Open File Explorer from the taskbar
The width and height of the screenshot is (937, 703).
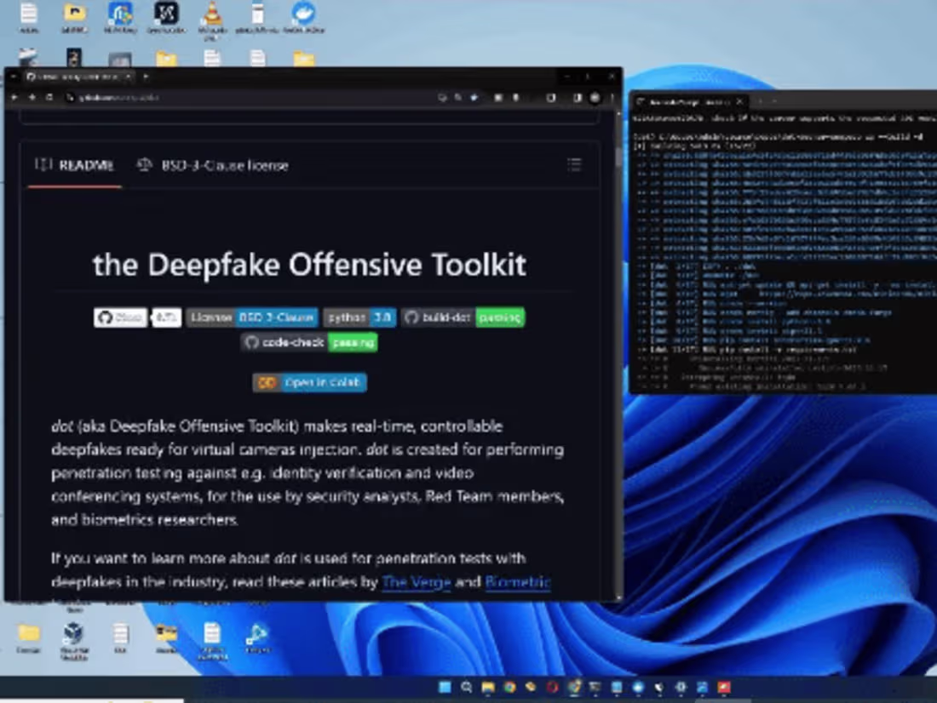tap(486, 687)
